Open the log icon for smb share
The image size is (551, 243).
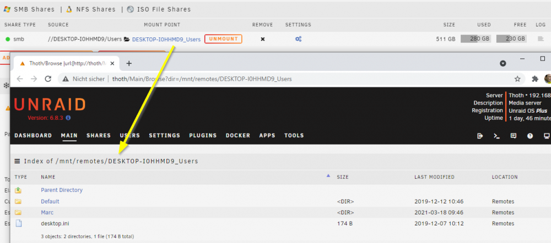coord(541,39)
